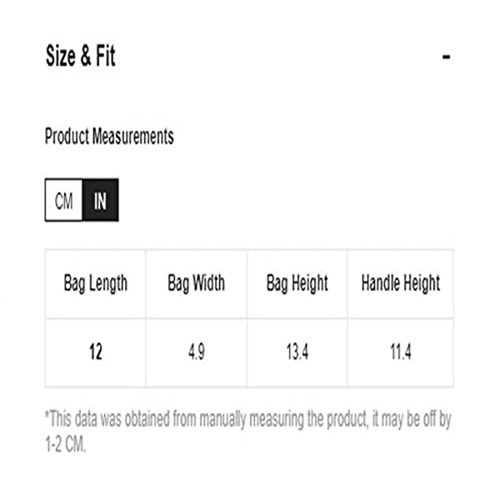This screenshot has width=500, height=500.
Task: Click the Bag Length column header
Action: [95, 284]
